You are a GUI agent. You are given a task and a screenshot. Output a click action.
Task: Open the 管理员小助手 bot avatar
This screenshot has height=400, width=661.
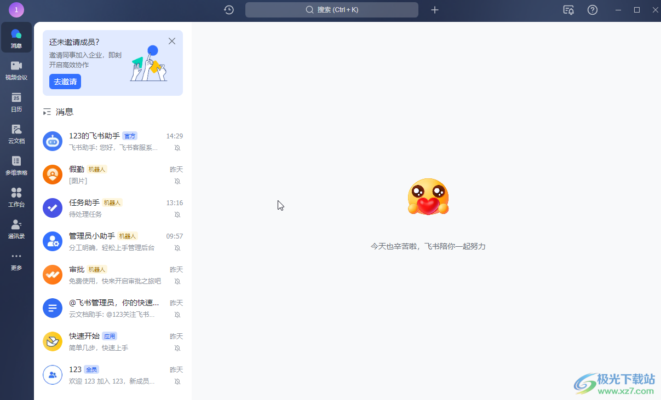pos(53,241)
